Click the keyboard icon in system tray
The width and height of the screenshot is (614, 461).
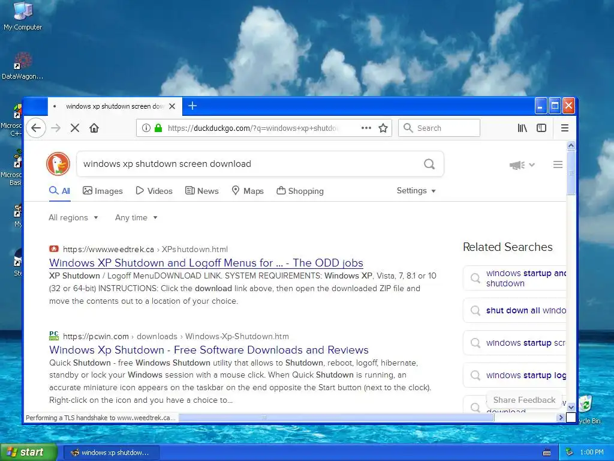click(547, 453)
